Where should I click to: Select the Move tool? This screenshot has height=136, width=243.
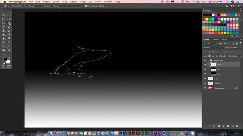[3, 15]
